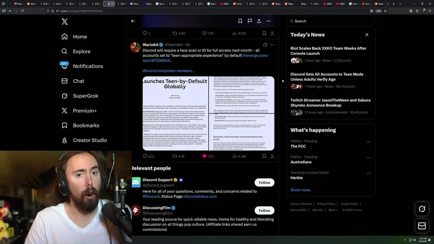This screenshot has width=434, height=244.
Task: Open the DiscussingFilm profile name
Action: click(x=156, y=208)
